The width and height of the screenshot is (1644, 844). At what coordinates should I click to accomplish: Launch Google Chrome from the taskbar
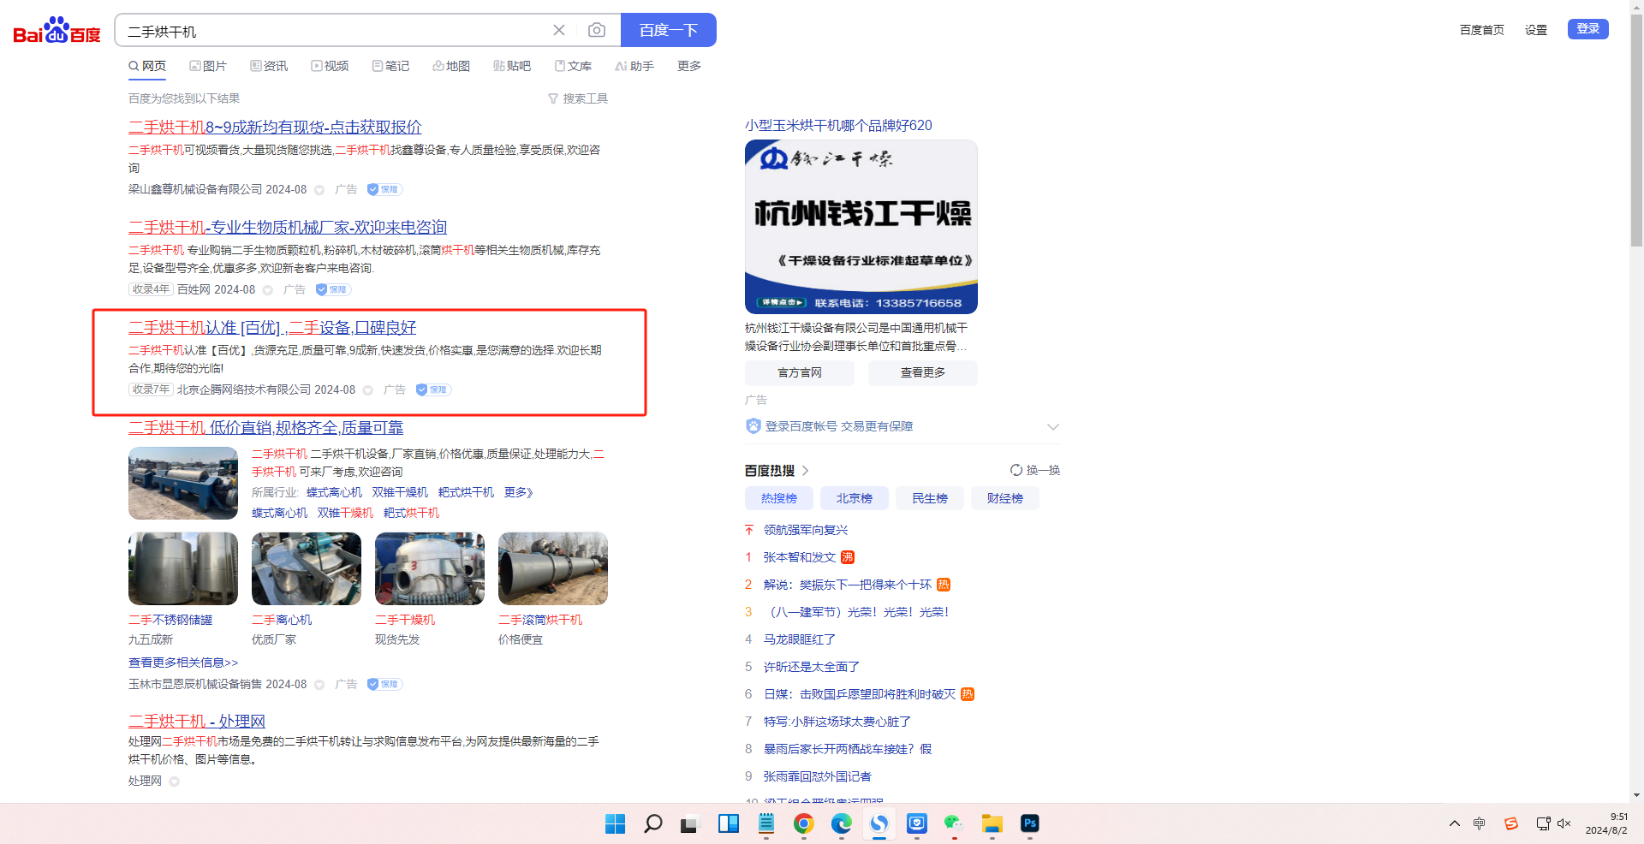point(803,823)
